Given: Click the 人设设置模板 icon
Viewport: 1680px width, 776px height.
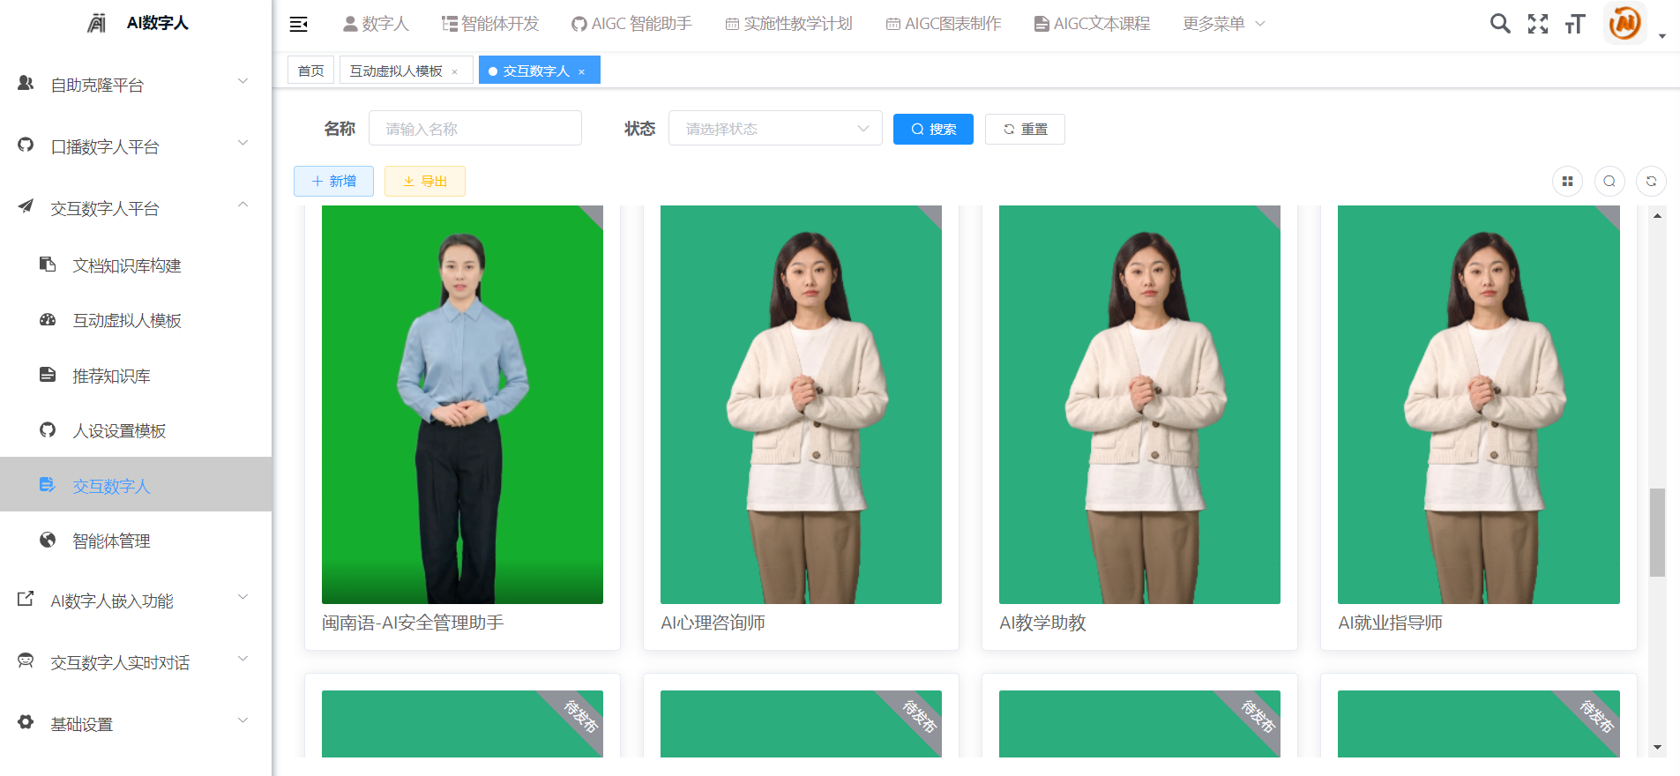Looking at the screenshot, I should 48,429.
